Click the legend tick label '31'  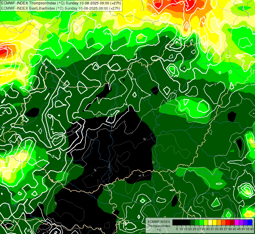(x=212, y=229)
